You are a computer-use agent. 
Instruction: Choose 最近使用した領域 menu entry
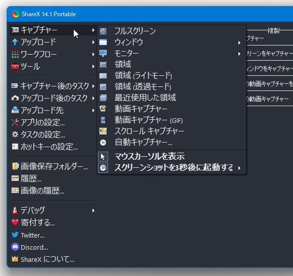click(171, 98)
